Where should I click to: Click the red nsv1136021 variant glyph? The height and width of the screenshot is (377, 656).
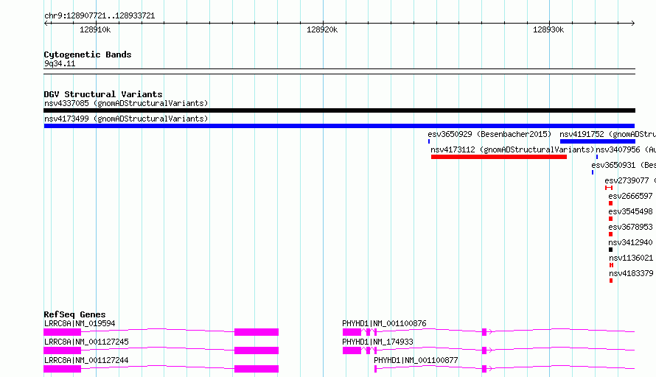click(x=611, y=265)
